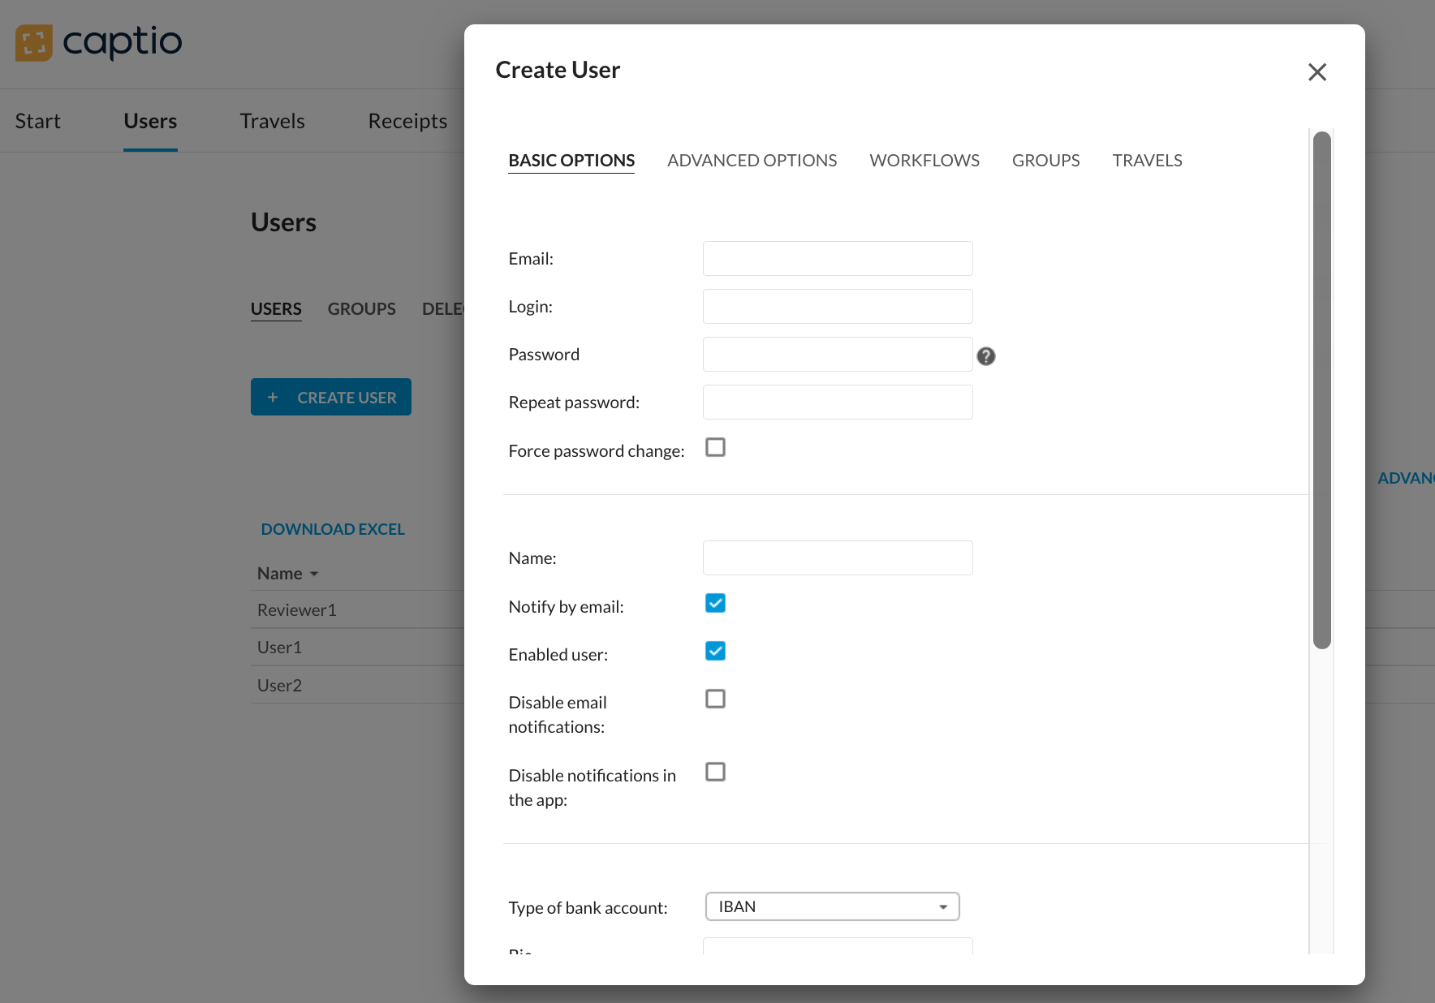Screen dimensions: 1435x1003
Task: Click into the Name input field
Action: click(x=837, y=558)
